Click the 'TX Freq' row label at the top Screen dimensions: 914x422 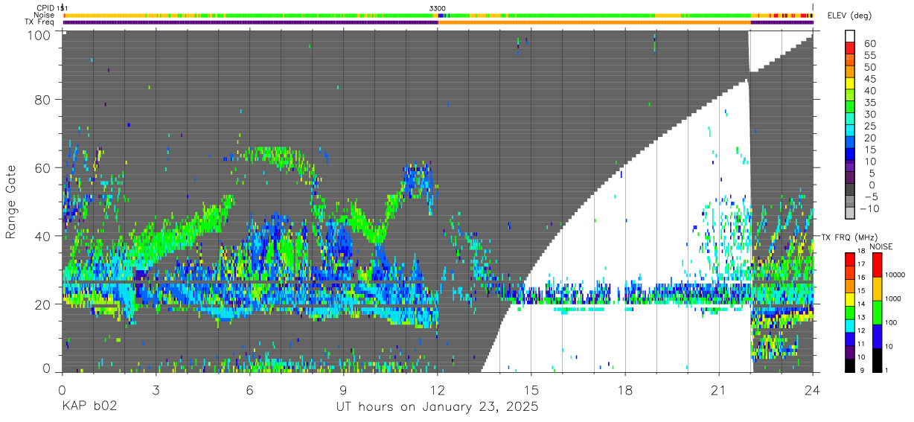click(40, 22)
